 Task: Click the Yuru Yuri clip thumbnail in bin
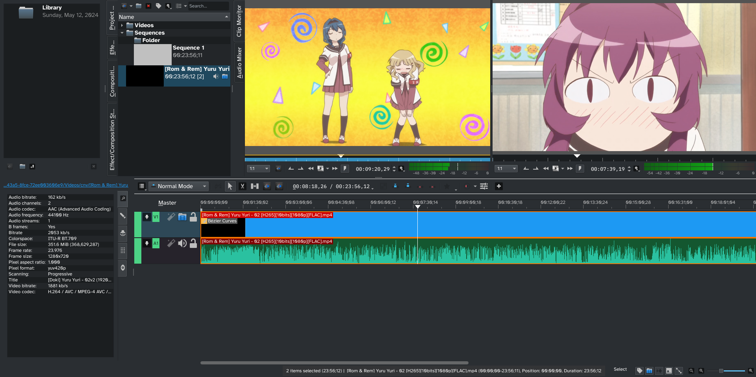(x=145, y=76)
